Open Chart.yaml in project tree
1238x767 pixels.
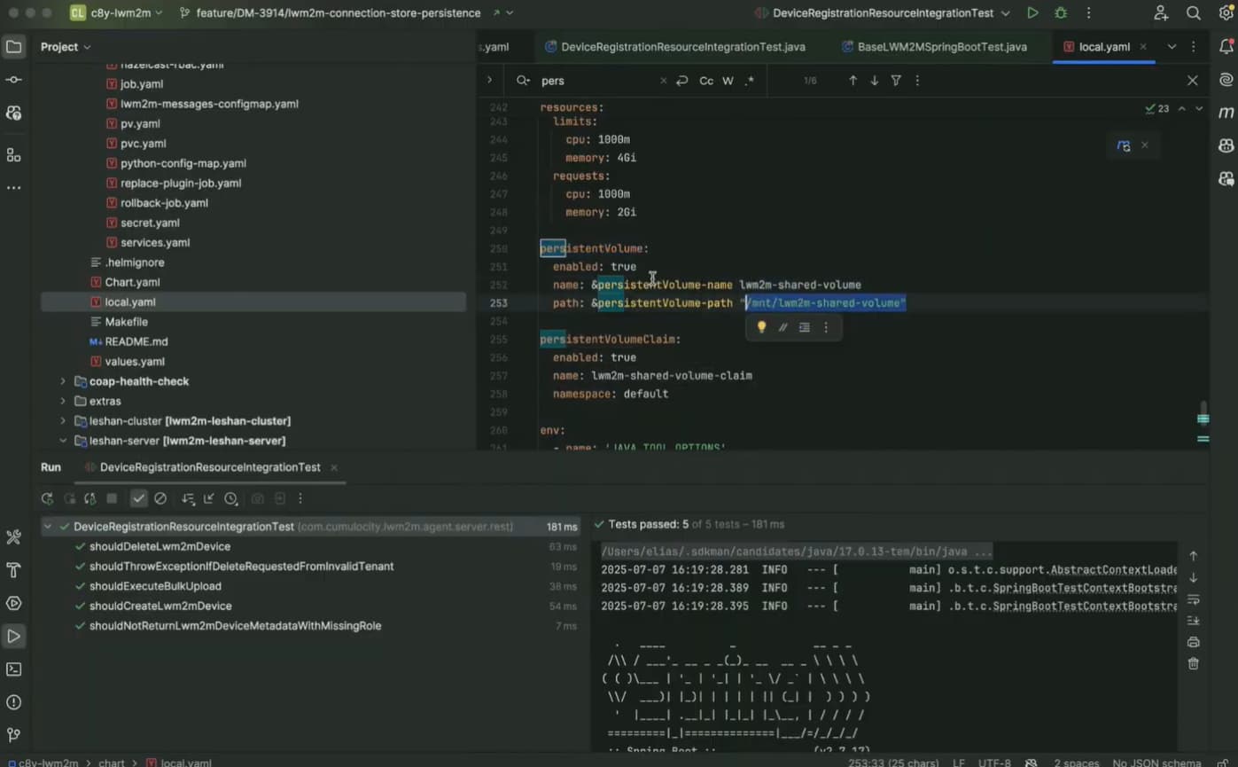coord(132,282)
